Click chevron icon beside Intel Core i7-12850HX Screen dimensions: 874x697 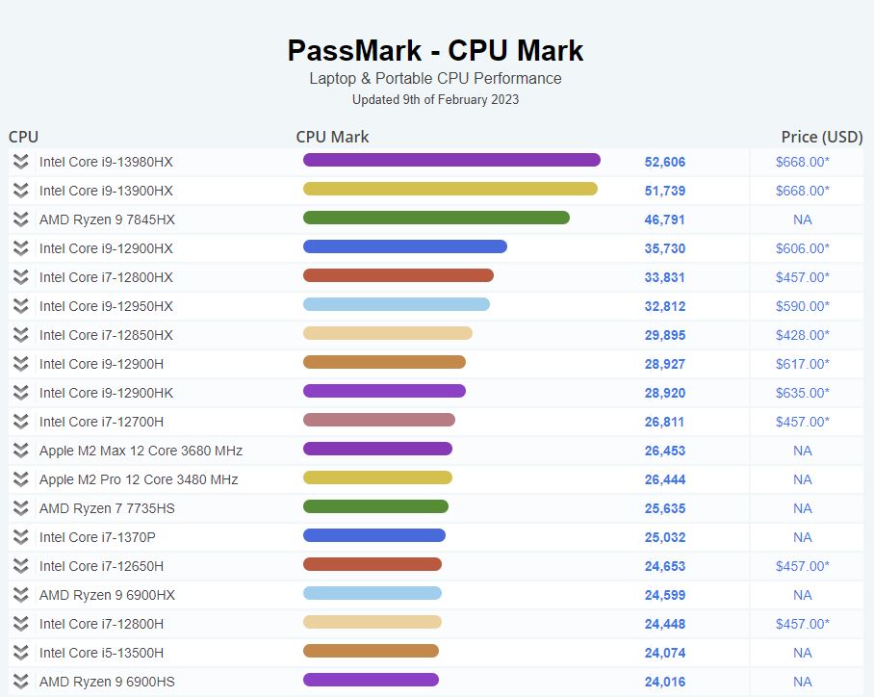(21, 335)
